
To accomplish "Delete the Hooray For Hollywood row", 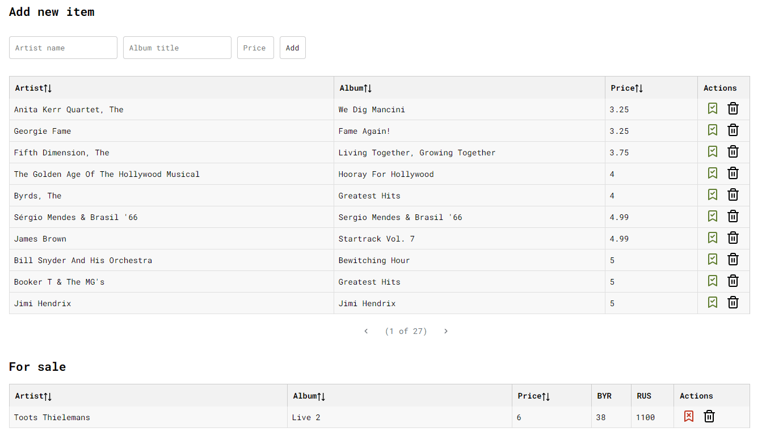I will [x=733, y=173].
